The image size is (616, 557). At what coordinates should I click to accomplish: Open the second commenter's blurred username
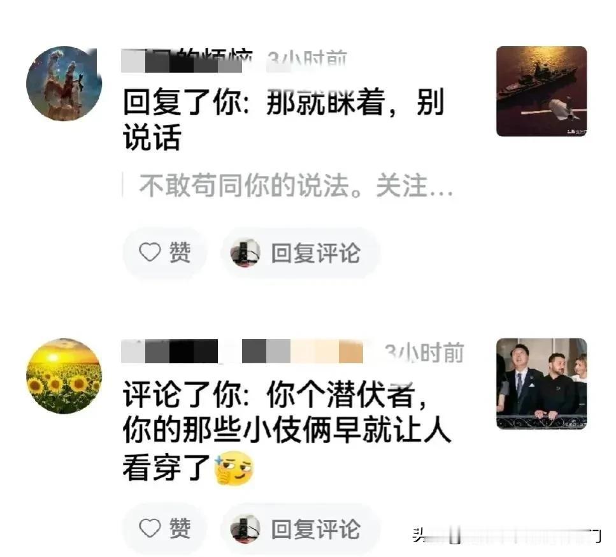(242, 351)
